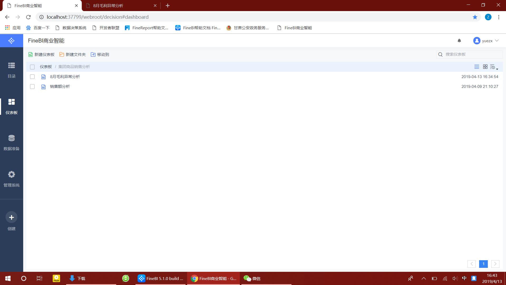Click the FineBI logo icon top-left
The image size is (506, 285).
coord(11,41)
